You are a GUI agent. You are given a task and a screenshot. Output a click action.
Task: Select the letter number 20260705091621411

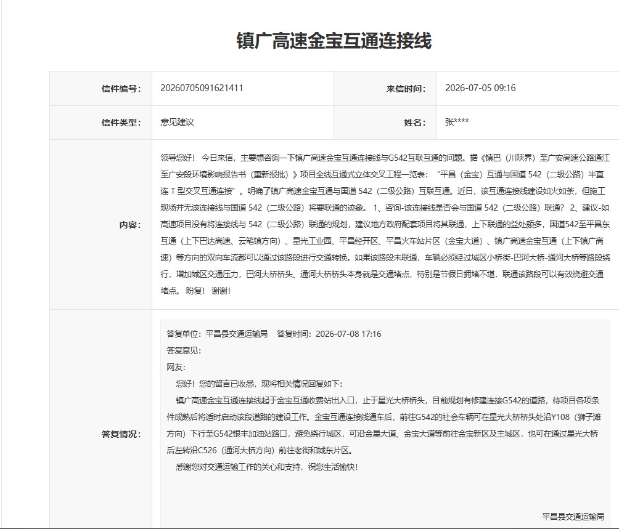[x=202, y=88]
